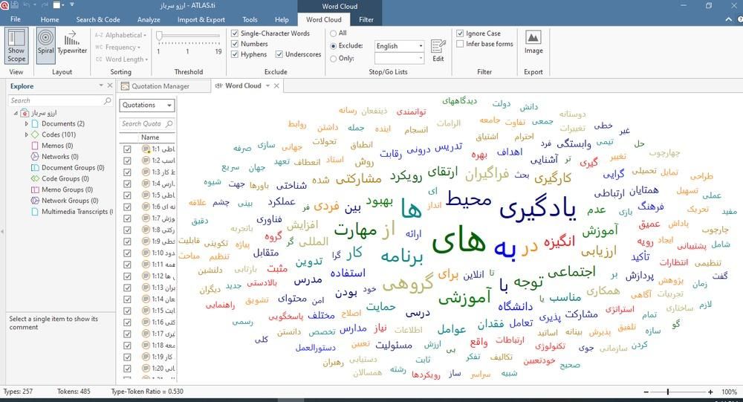Click the Document Groups icon
This screenshot has height=402, width=743.
[35, 168]
